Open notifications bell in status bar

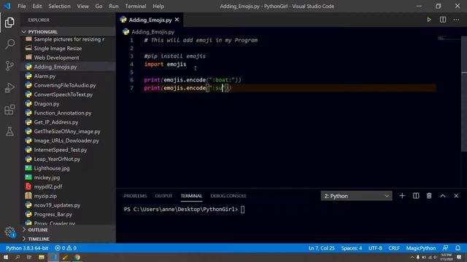click(458, 247)
